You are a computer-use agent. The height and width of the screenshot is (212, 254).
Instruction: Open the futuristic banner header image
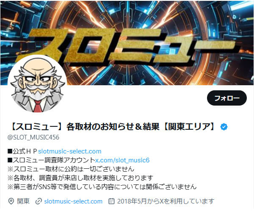point(127,43)
